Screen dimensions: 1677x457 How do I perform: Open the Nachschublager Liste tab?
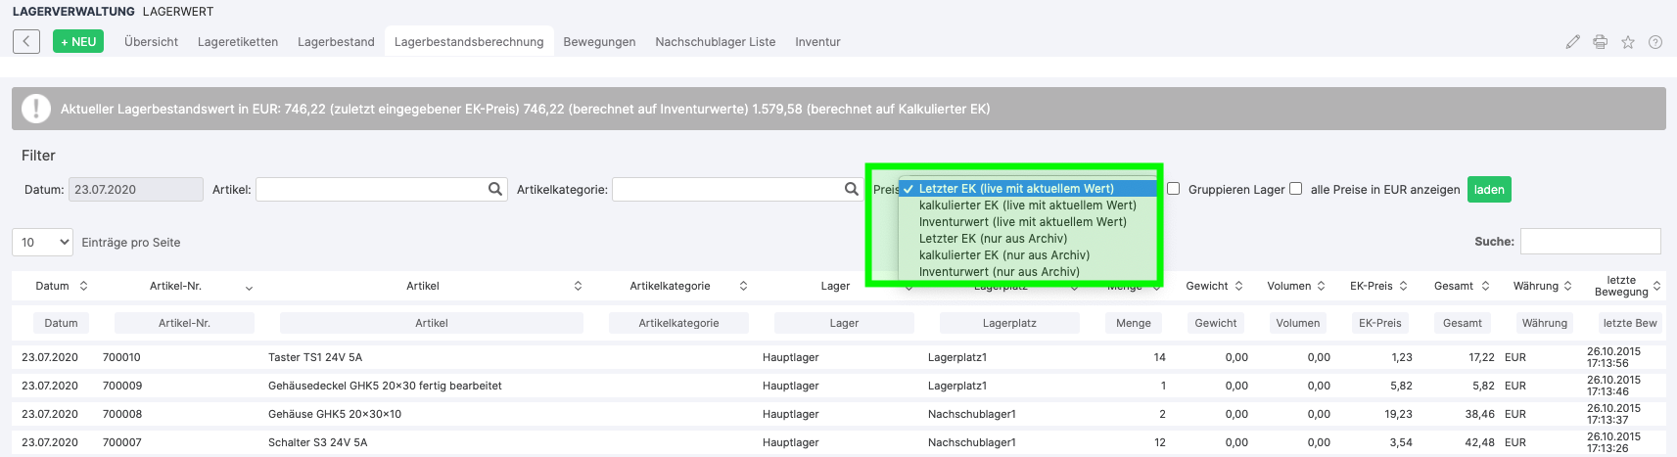click(715, 42)
